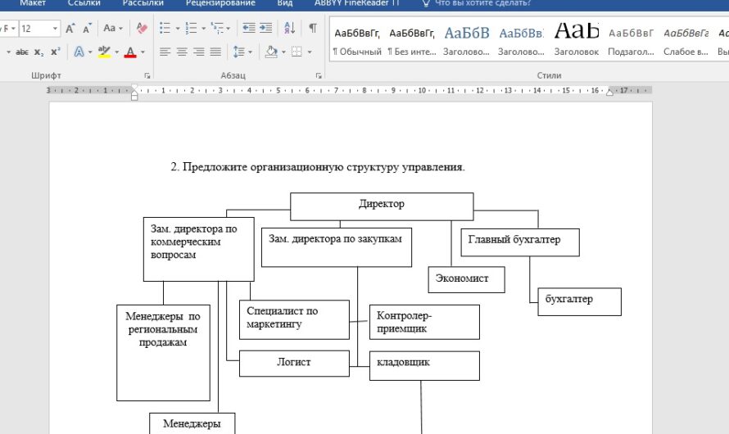Expand font color dropdown arrow
Viewport: 729px width, 434px height.
point(143,52)
